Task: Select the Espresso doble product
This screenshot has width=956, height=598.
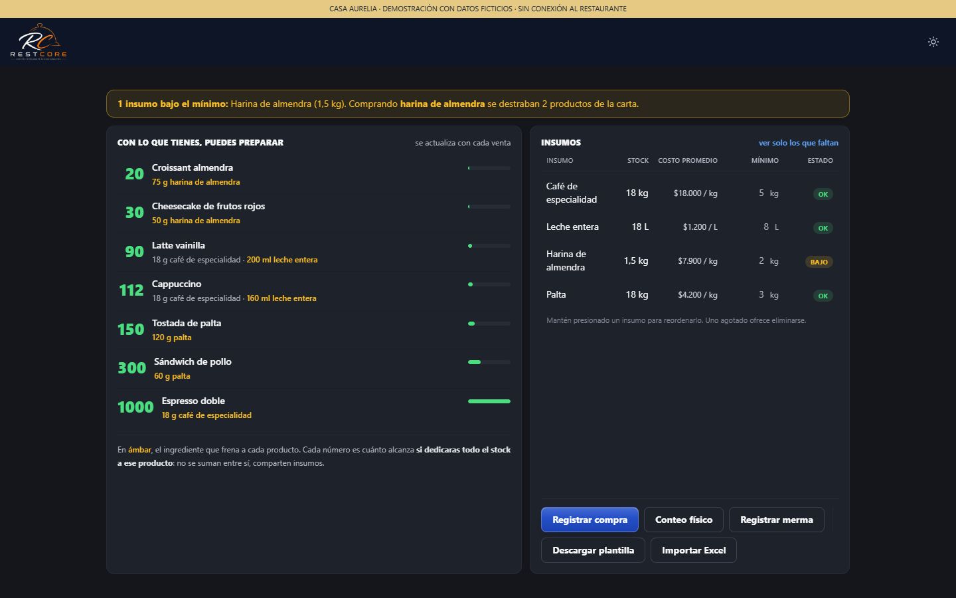Action: click(314, 407)
